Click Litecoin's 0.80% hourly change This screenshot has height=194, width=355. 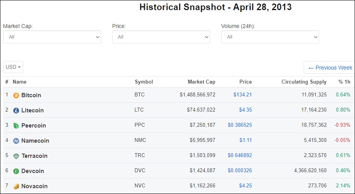[343, 110]
